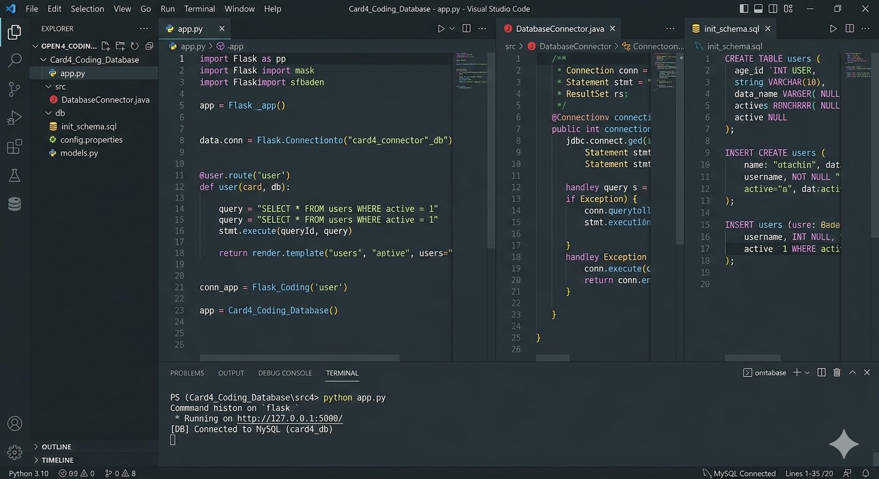Screen dimensions: 879x479
Task: Click horizontal scrollbar of app.py editor
Action: [300, 358]
